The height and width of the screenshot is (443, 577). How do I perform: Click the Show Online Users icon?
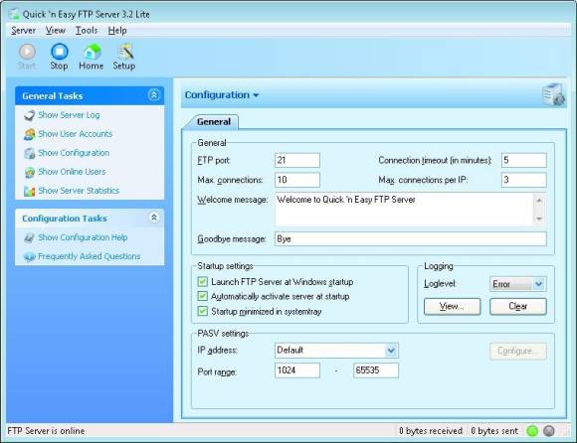click(x=30, y=172)
